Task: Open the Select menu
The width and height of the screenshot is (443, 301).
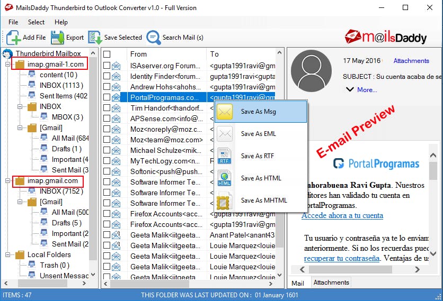Action: click(36, 22)
